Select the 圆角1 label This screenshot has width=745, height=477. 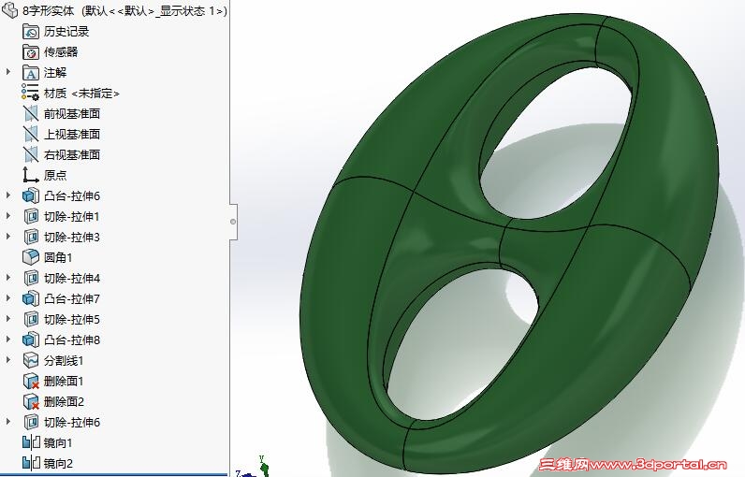point(58,258)
